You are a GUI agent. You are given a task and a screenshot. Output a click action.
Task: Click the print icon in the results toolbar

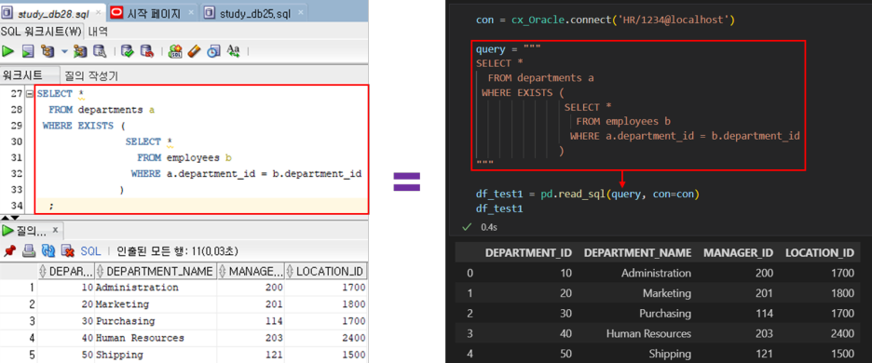pyautogui.click(x=29, y=250)
